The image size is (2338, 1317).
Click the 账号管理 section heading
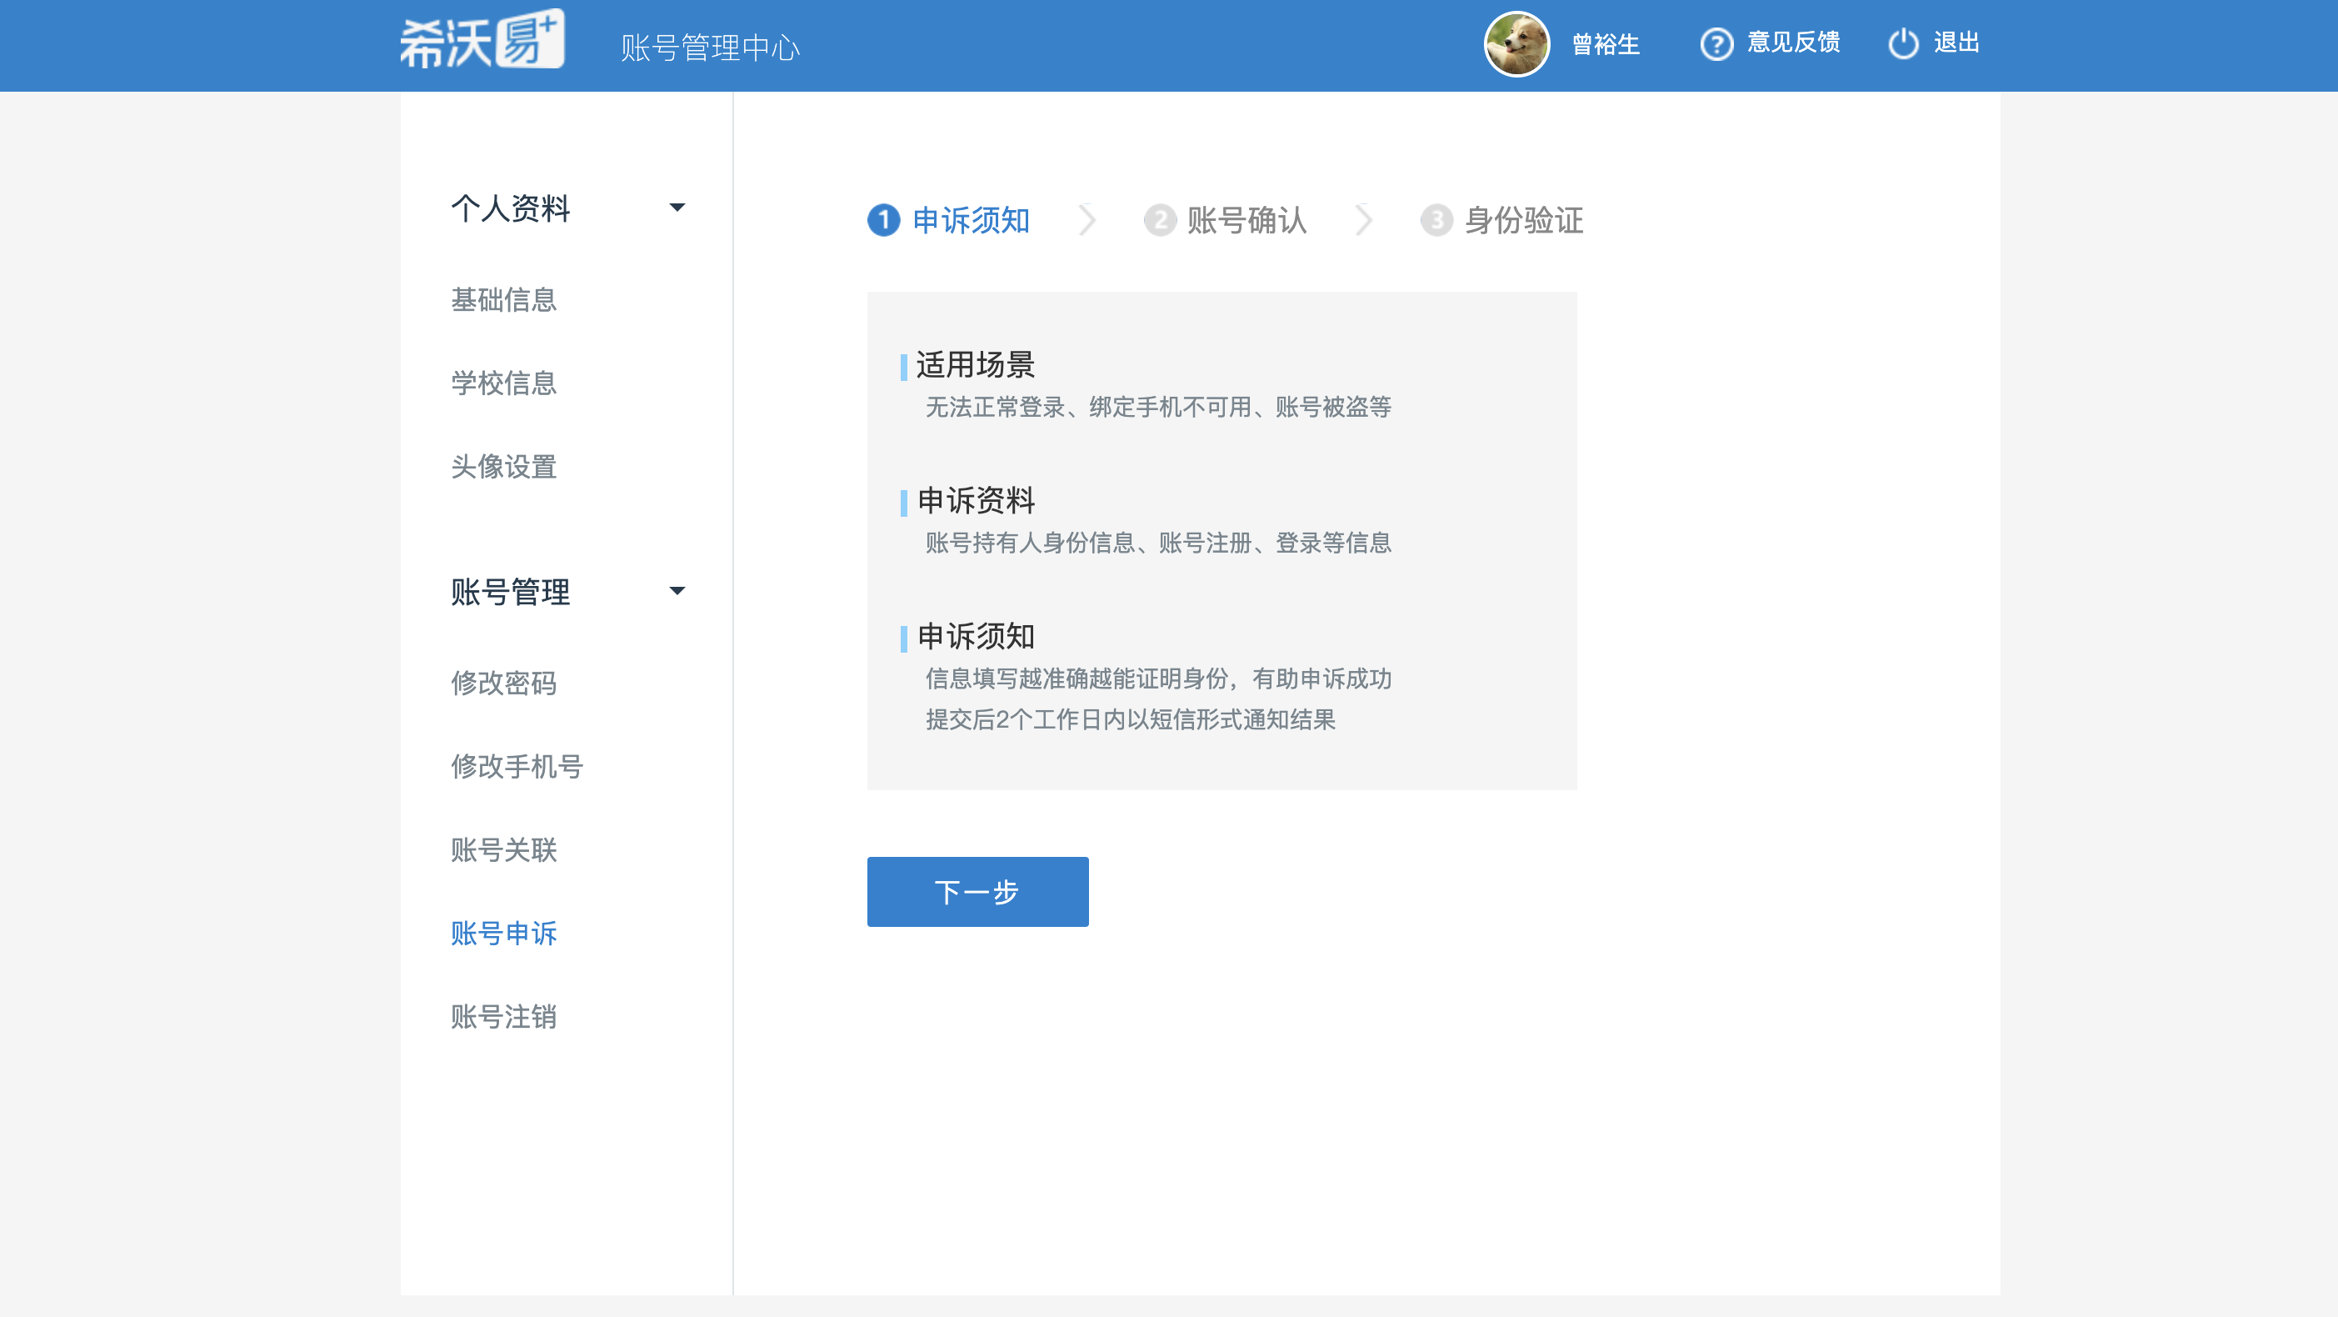coord(510,592)
